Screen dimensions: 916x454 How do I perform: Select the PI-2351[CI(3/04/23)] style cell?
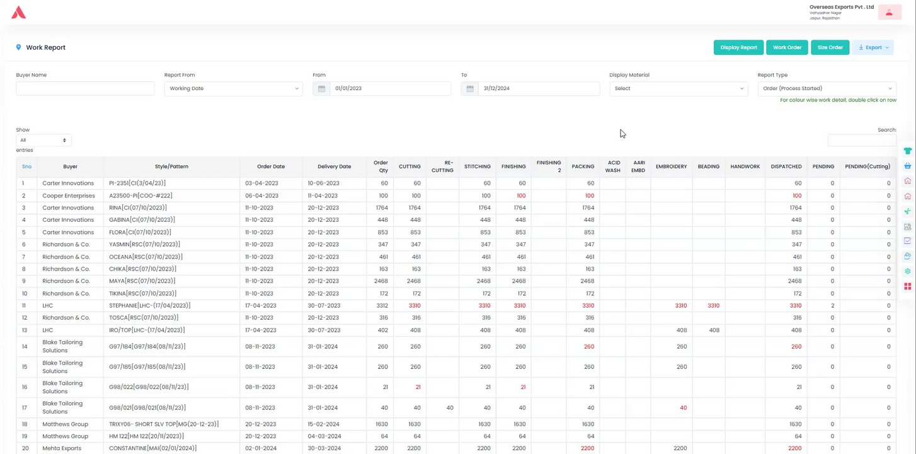(171, 183)
